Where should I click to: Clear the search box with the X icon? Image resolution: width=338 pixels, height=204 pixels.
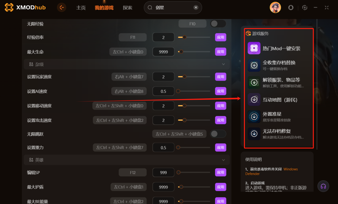pyautogui.click(x=196, y=8)
